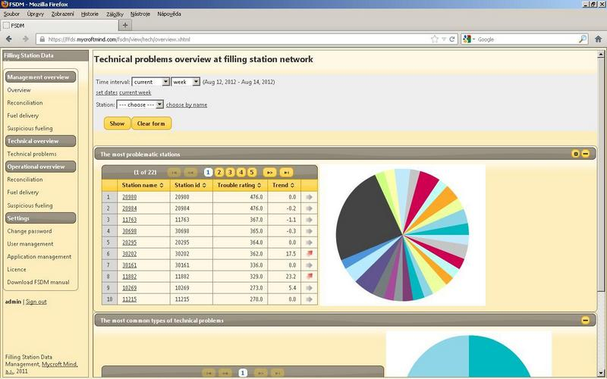Go to page 2 of stations table

click(219, 173)
